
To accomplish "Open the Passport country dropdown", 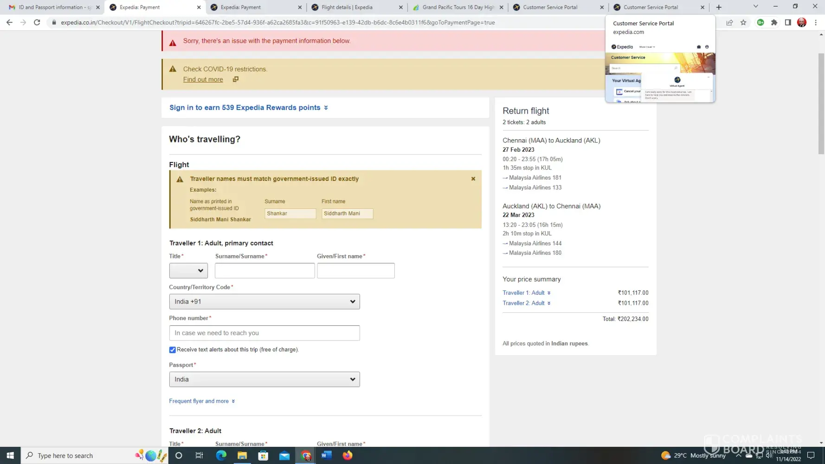I will coord(264,379).
